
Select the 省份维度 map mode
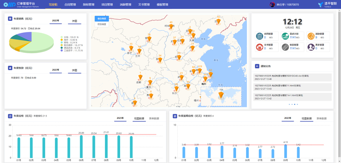click(x=102, y=19)
